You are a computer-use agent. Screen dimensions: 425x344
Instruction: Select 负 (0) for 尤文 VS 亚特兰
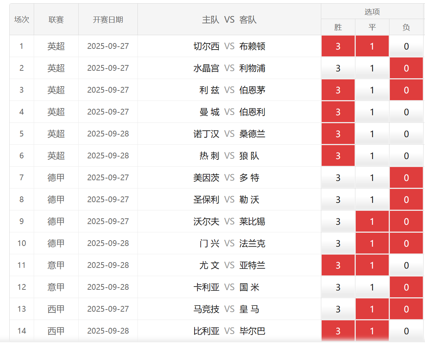click(x=406, y=265)
